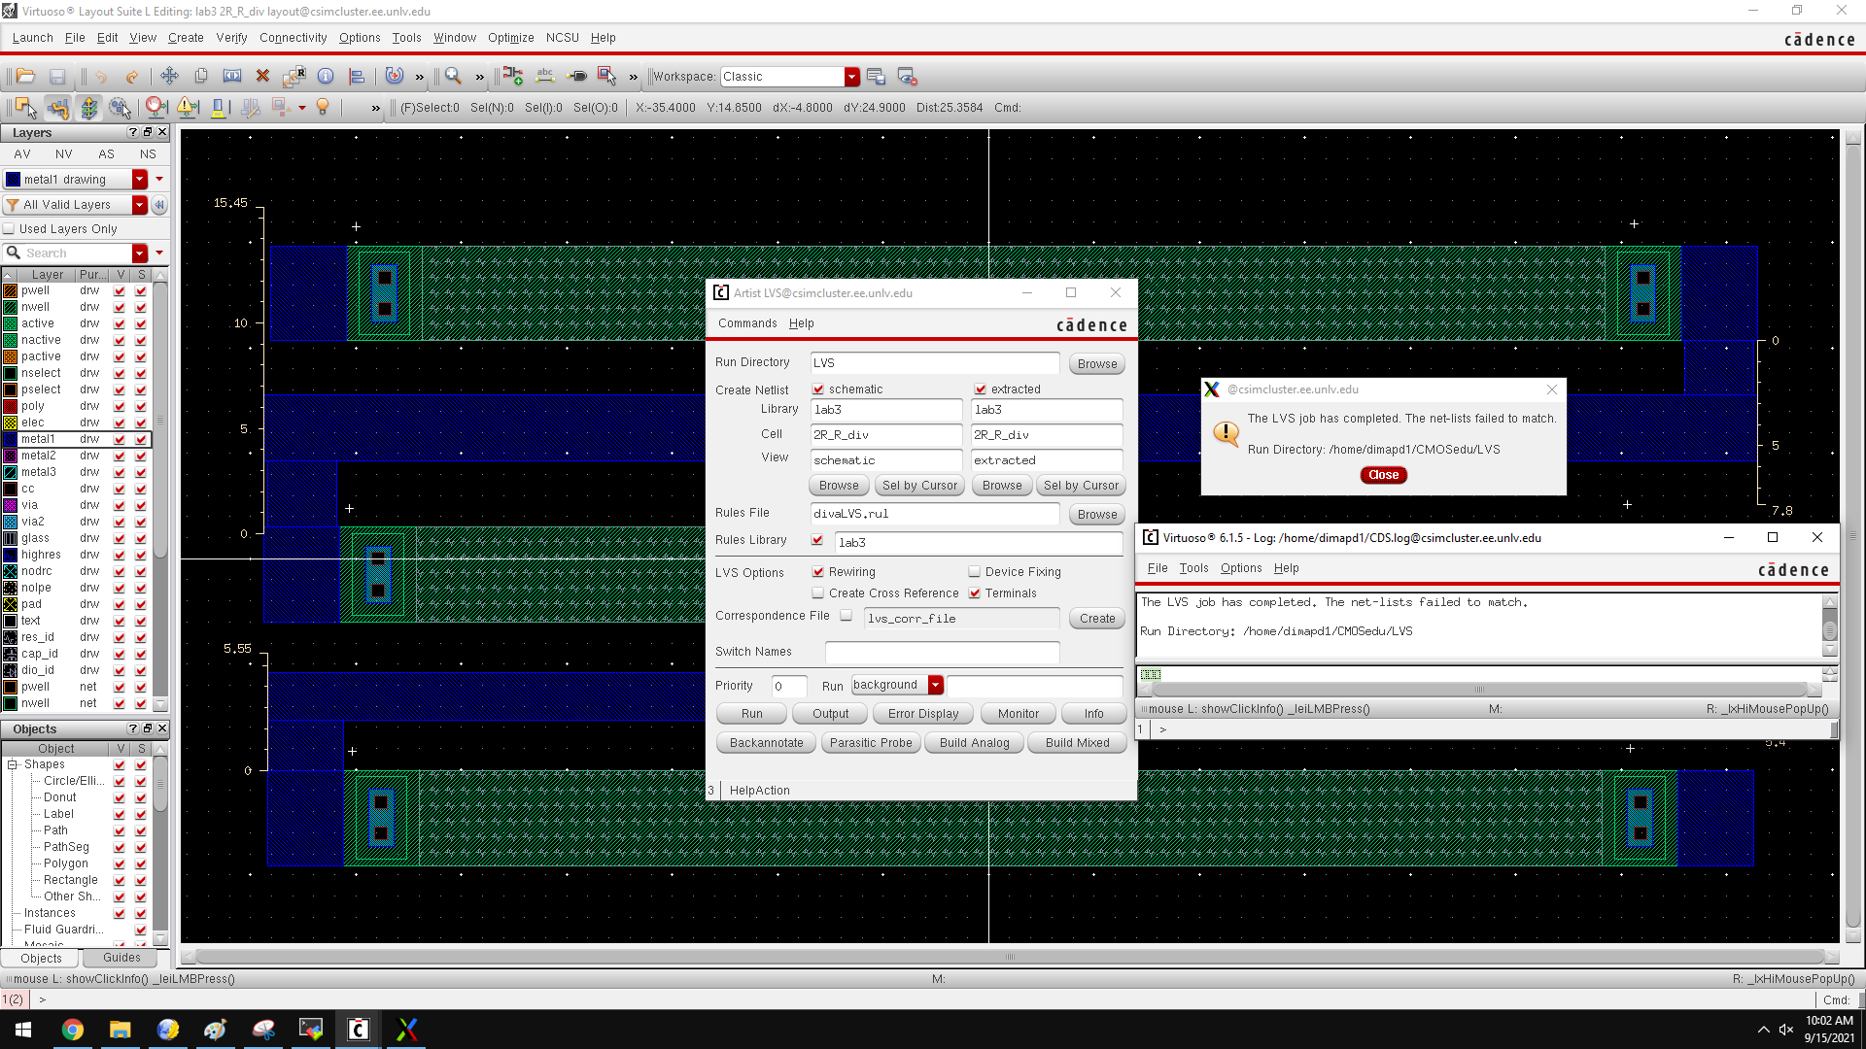The height and width of the screenshot is (1049, 1866).
Task: Click the Output button
Action: 830,714
